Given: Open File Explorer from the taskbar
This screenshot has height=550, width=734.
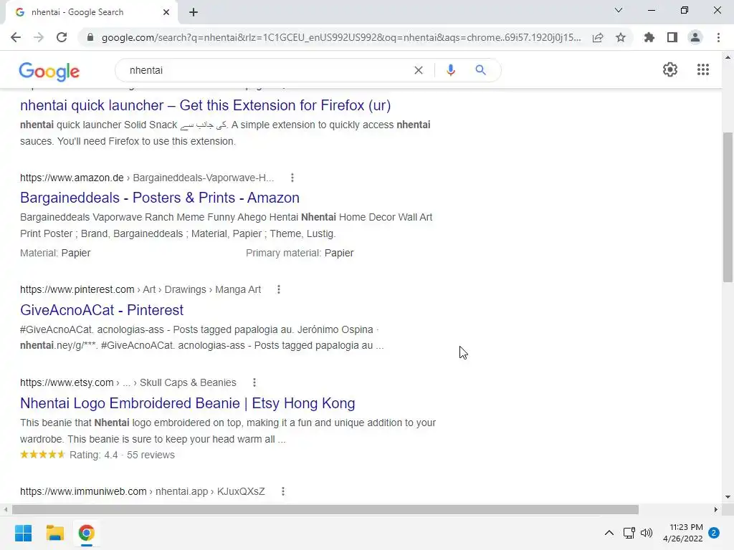Looking at the screenshot, I should tap(54, 533).
